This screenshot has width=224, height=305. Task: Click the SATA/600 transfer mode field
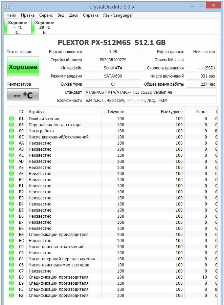pos(113,76)
